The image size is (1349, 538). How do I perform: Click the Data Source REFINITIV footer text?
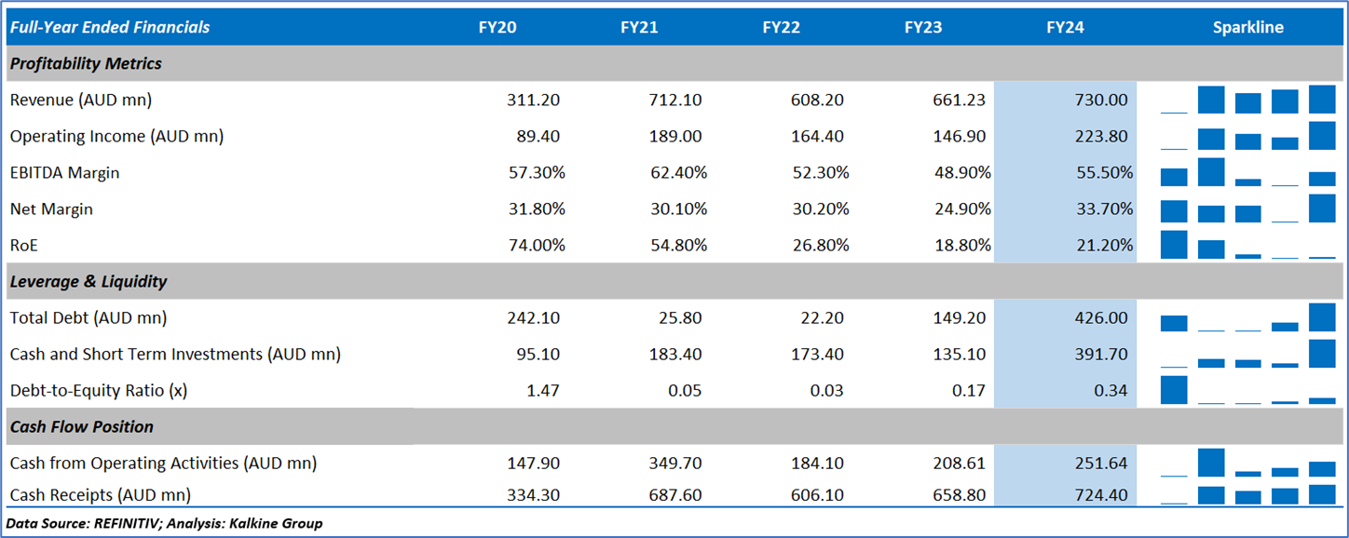pyautogui.click(x=164, y=523)
